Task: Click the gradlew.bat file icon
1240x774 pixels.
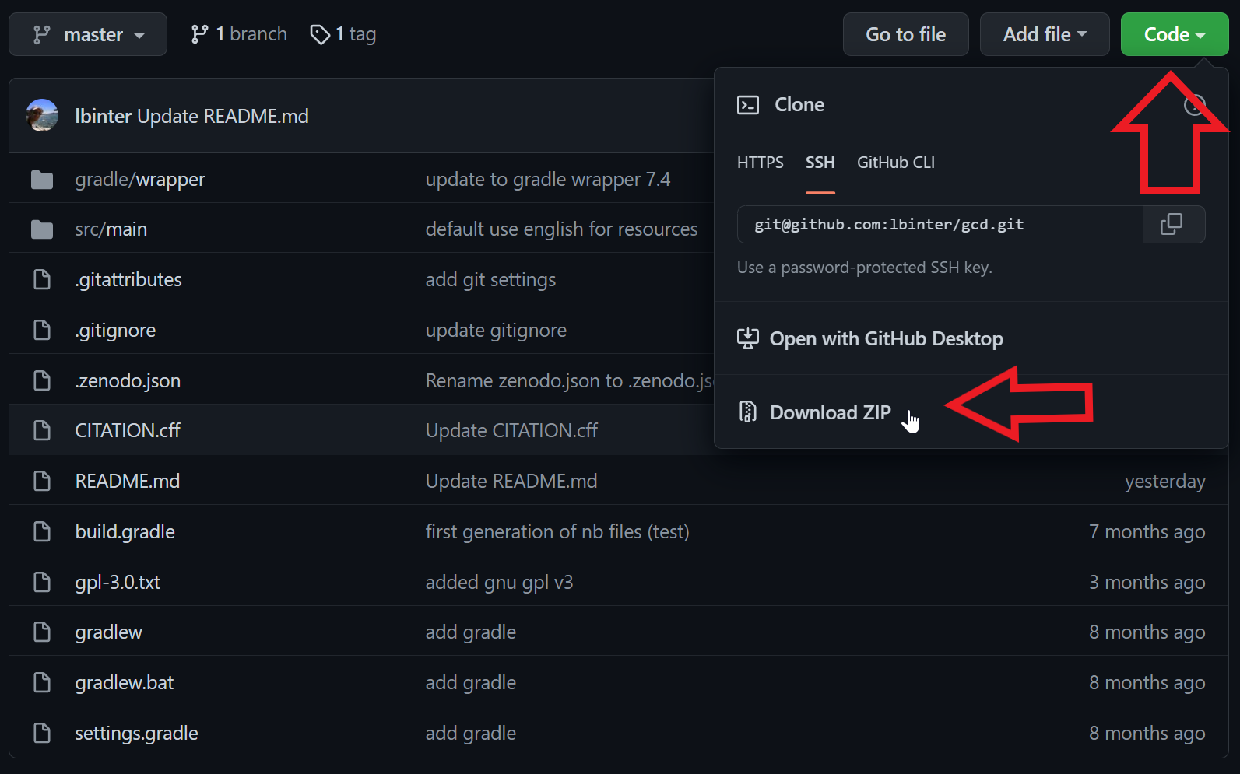Action: 42,682
